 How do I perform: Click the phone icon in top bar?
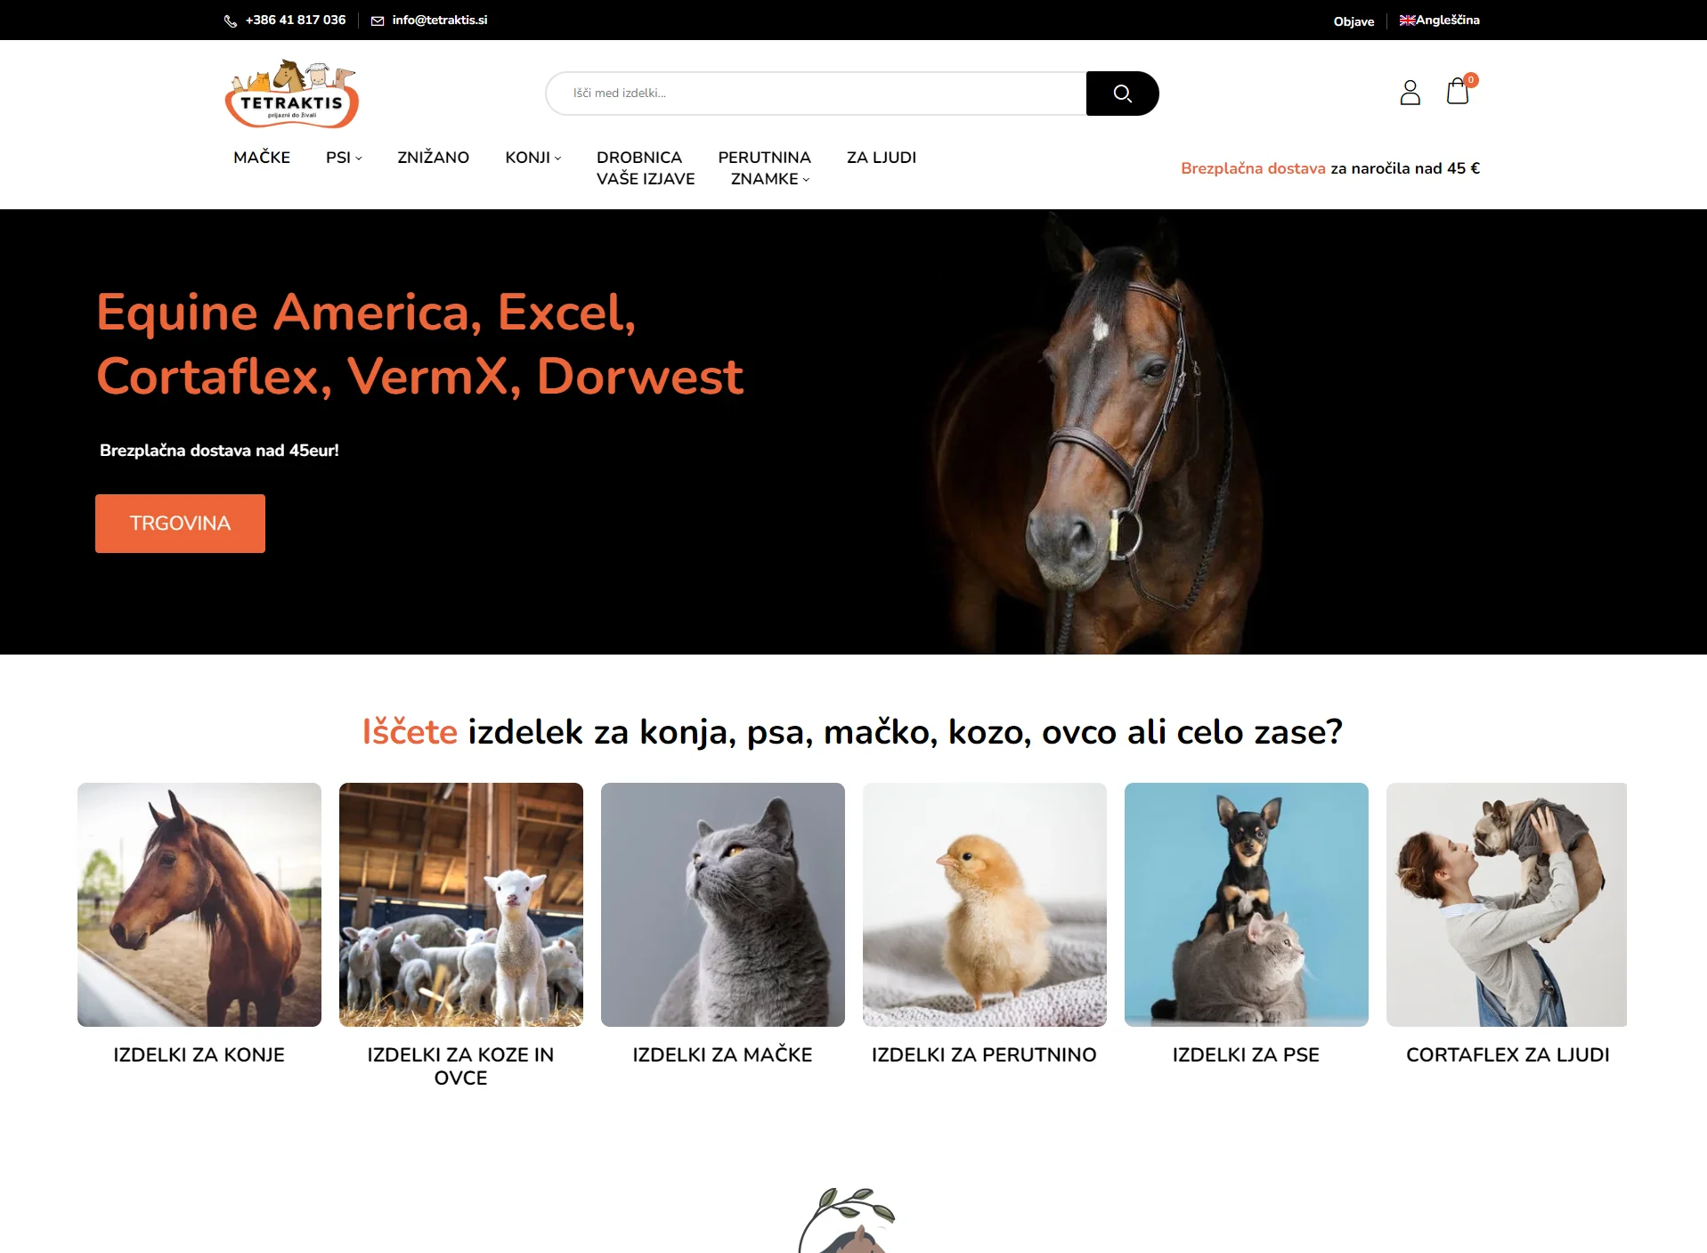point(231,20)
